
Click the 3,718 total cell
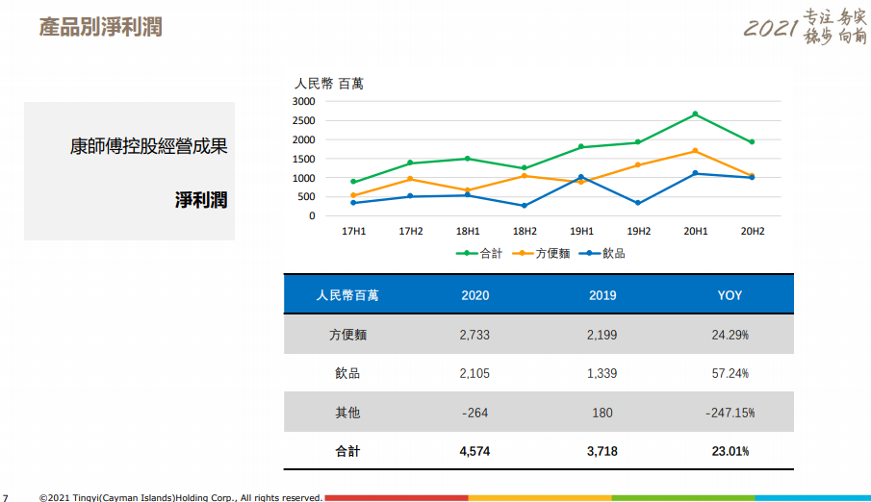click(602, 451)
